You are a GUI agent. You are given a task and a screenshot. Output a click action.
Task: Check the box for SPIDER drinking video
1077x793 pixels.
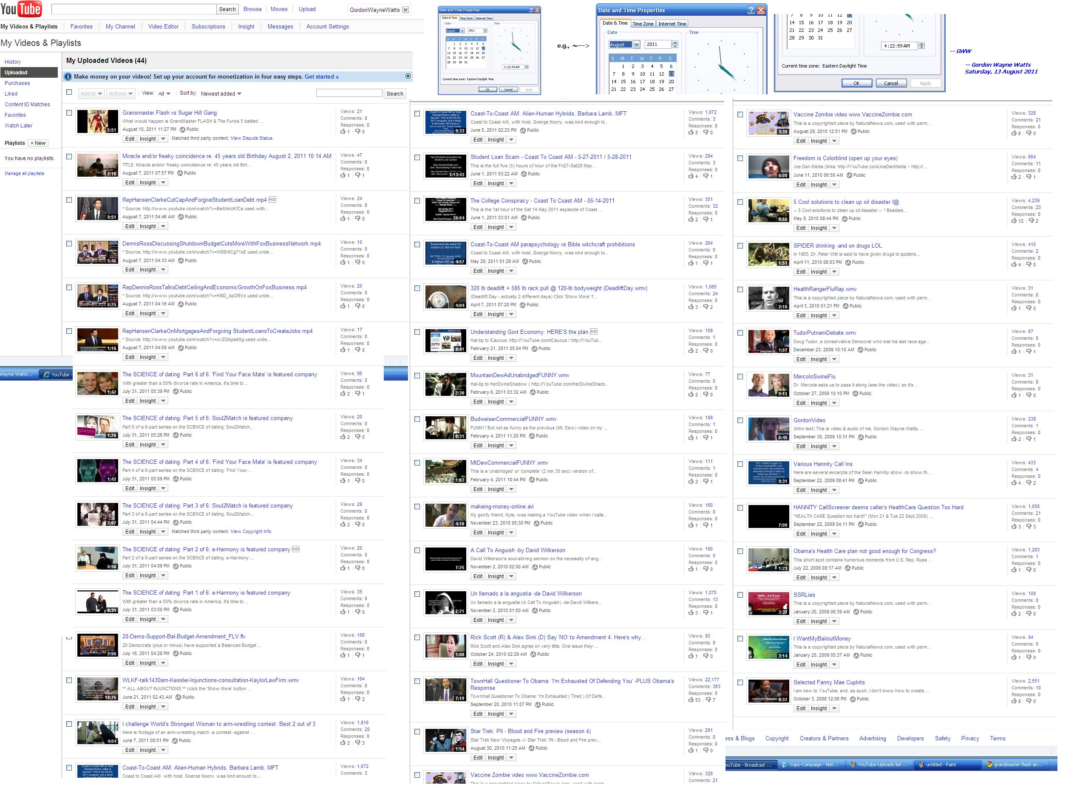coord(740,246)
